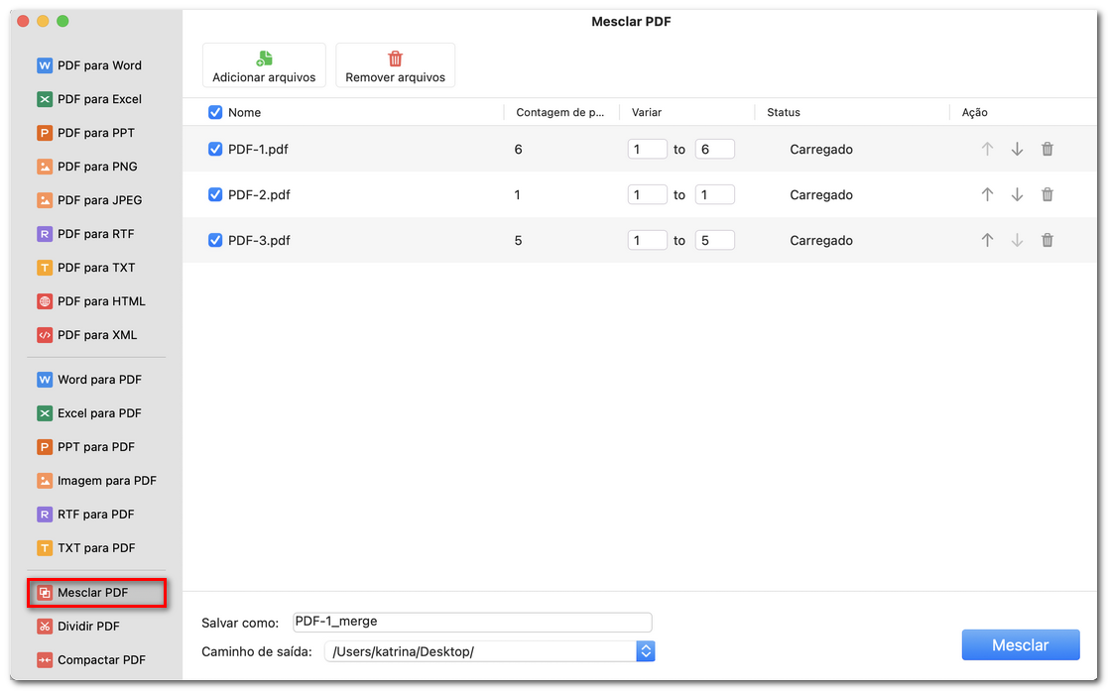Click the Remover arquivos trash icon
Viewport: 1108px width, 691px height.
[x=395, y=58]
